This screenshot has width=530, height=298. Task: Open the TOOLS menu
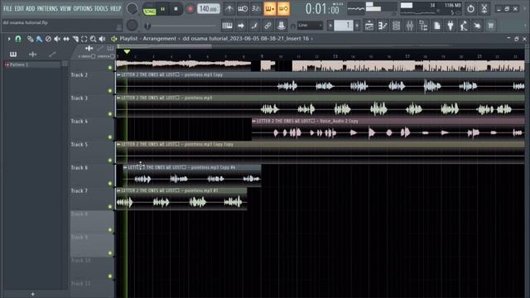coord(101,8)
